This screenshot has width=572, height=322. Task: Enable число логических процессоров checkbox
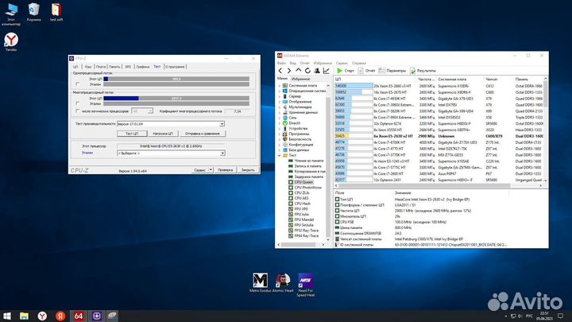tap(77, 111)
